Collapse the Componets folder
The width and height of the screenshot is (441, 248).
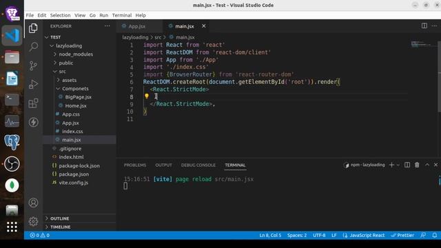(75, 89)
